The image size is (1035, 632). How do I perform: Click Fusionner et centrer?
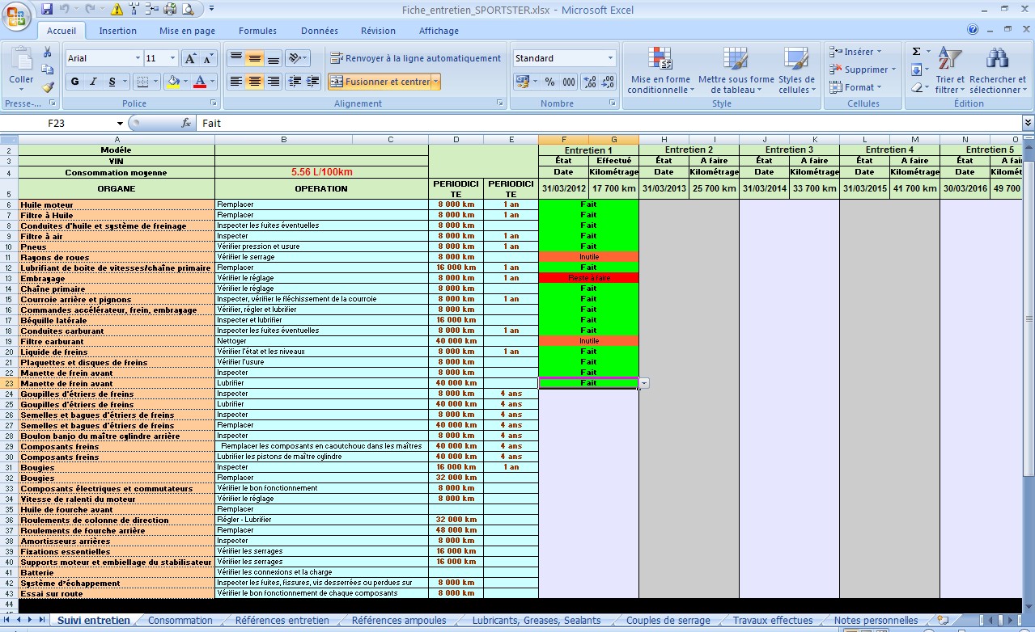[380, 82]
